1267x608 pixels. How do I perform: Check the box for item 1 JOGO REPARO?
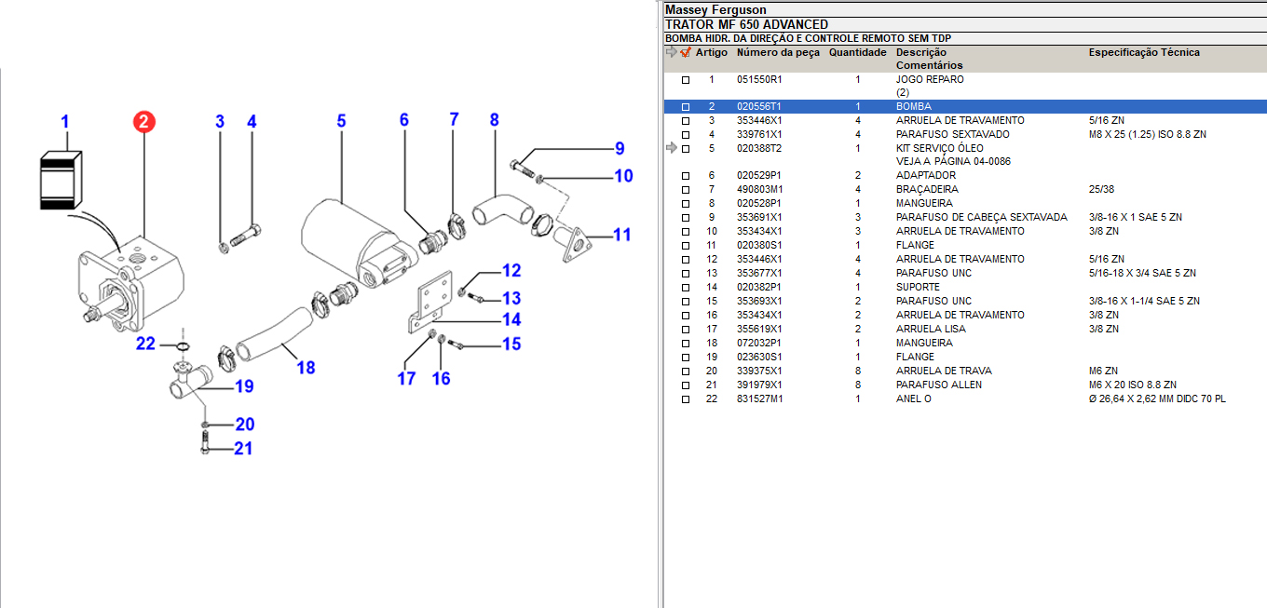tap(686, 80)
